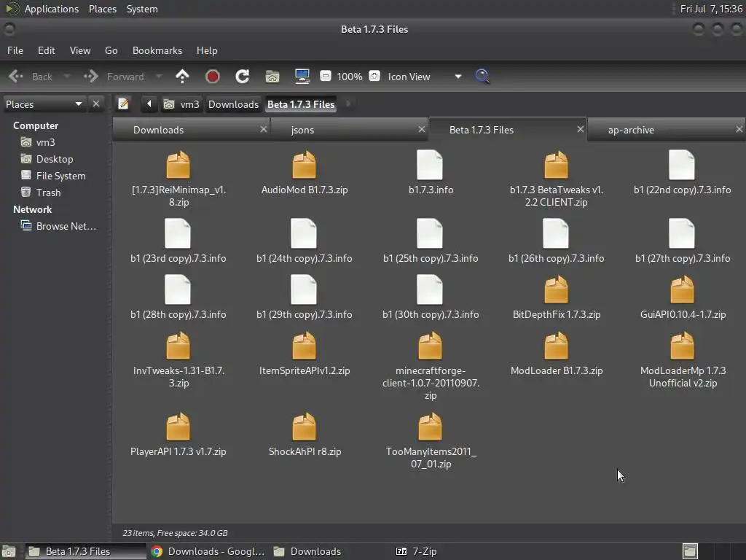
Task: Click Beta 1.7.3 Files path button
Action: [x=301, y=104]
